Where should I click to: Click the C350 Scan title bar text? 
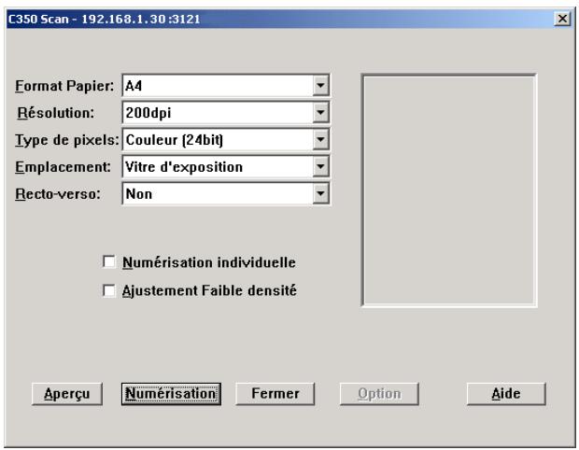[x=104, y=19]
